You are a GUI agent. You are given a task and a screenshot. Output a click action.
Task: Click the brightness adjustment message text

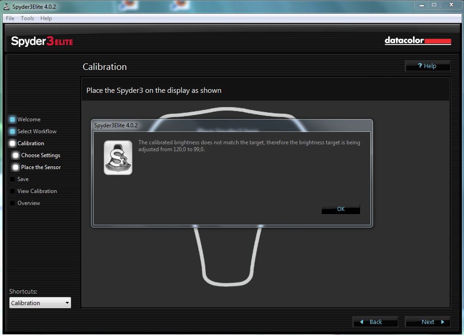click(249, 146)
